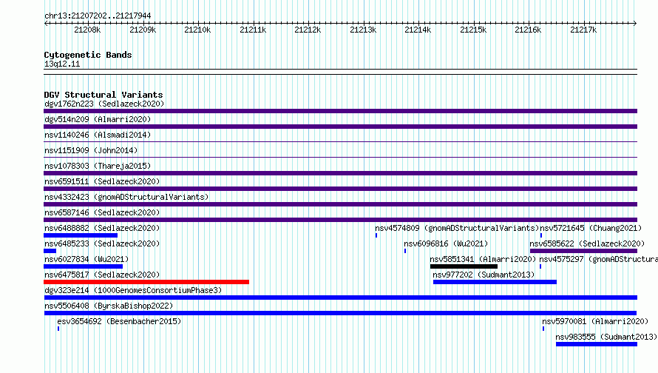Click the nsv1078303 (Thareja2015) label
The width and height of the screenshot is (658, 373).
coord(98,166)
